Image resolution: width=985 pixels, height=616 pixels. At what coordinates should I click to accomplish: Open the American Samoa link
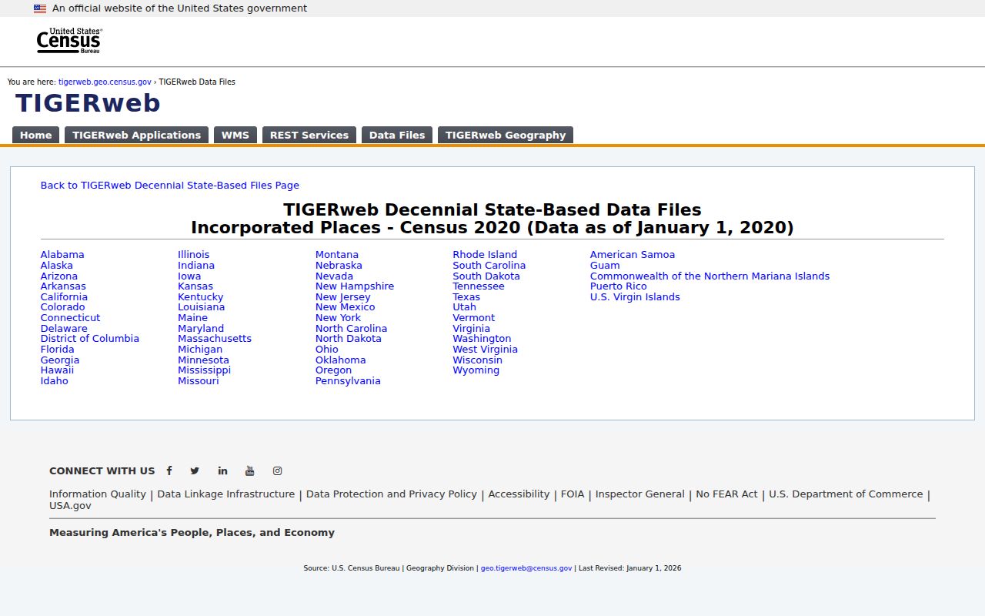[633, 255]
